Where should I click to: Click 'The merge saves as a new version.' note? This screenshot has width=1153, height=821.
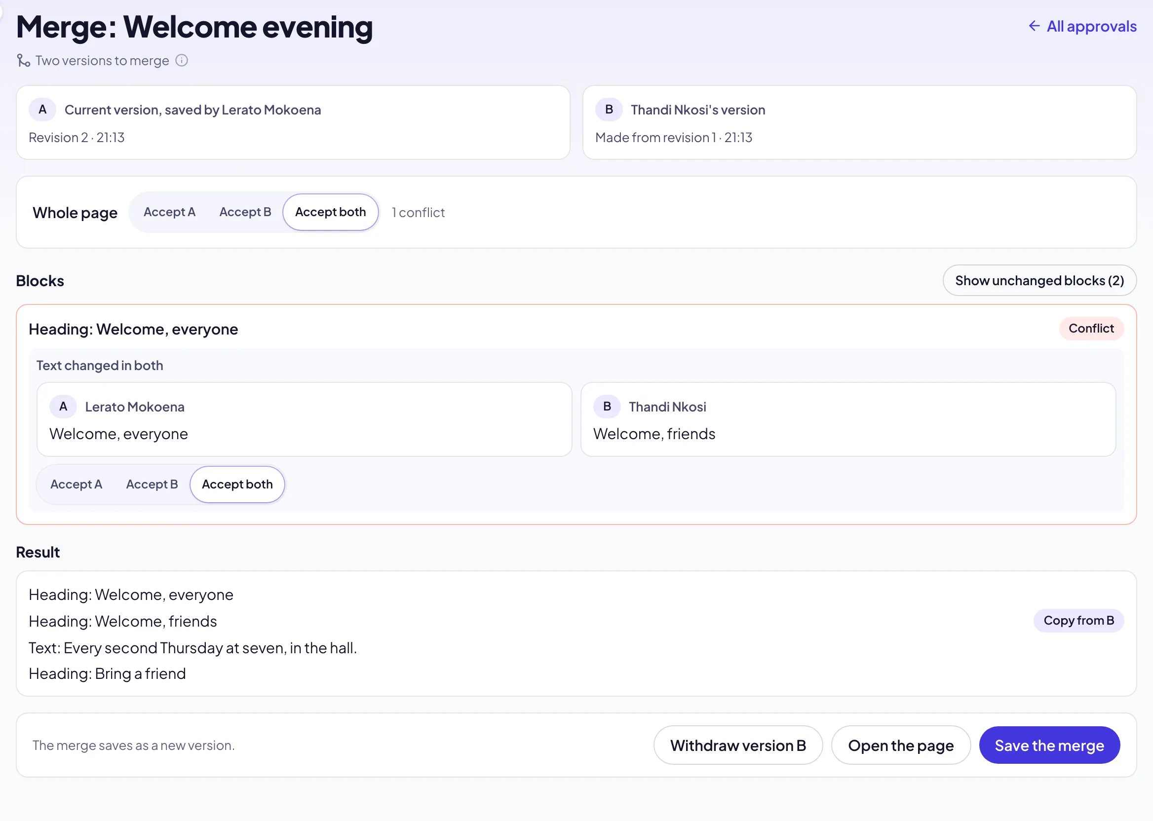[133, 746]
